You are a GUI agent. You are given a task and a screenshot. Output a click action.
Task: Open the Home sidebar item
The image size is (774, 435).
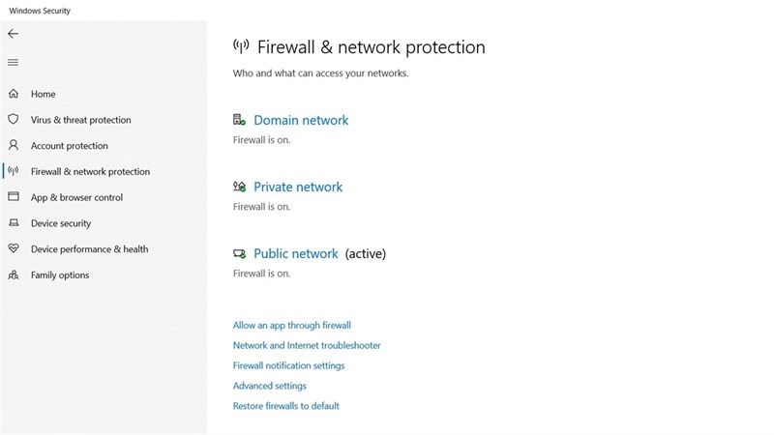pyautogui.click(x=43, y=94)
